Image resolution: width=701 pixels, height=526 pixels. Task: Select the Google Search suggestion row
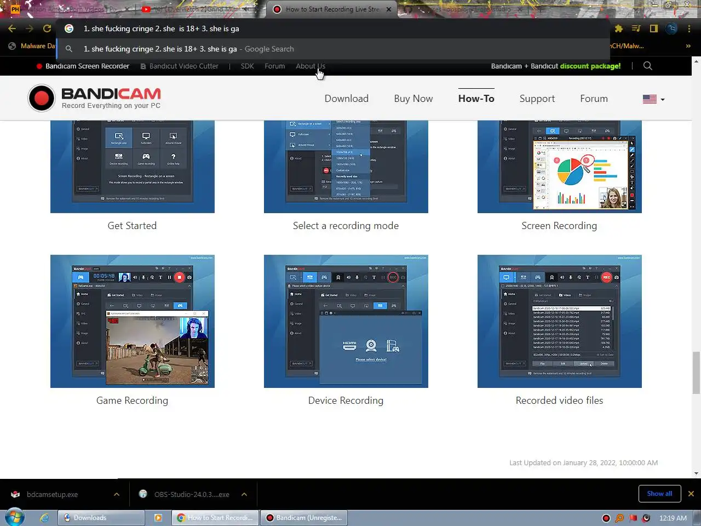point(333,49)
